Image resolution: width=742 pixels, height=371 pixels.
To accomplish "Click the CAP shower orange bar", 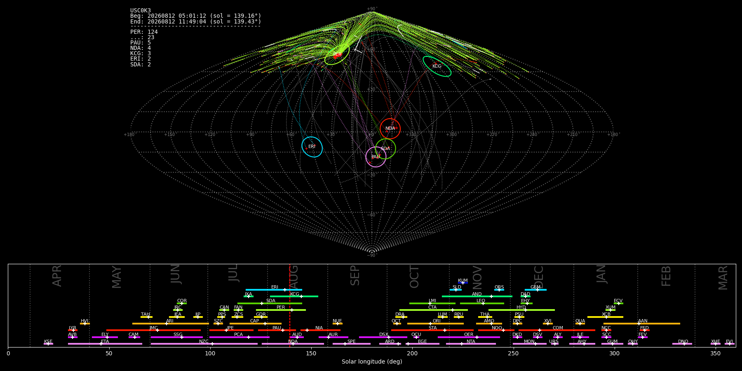I will click(x=256, y=324).
